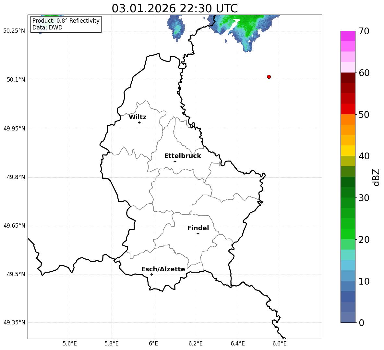This screenshot has width=384, height=350.
Task: Click the 'Product: 0.8° Reflectivity' text
Action: coord(66,20)
